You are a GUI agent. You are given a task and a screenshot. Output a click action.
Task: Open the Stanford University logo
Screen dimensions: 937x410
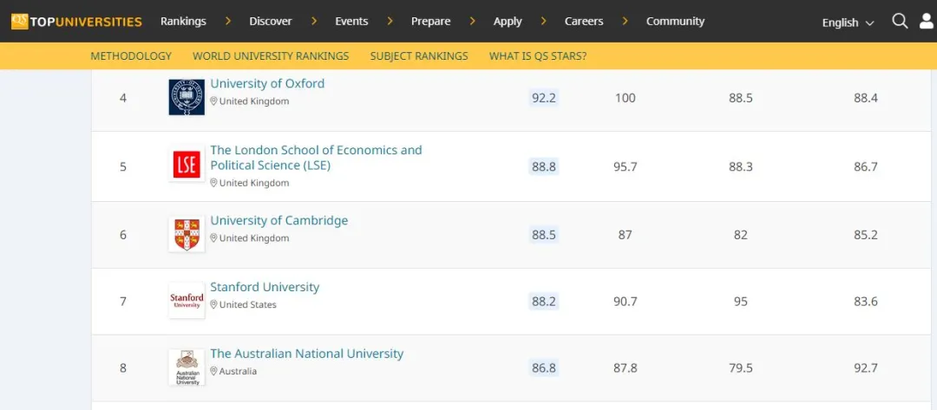187,300
